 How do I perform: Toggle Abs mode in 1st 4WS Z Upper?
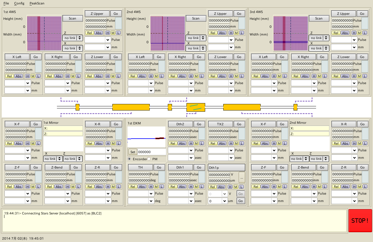pyautogui.click(x=99, y=33)
